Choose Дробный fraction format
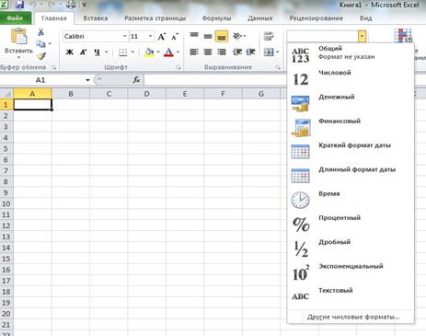This screenshot has height=336, width=426. point(350,249)
